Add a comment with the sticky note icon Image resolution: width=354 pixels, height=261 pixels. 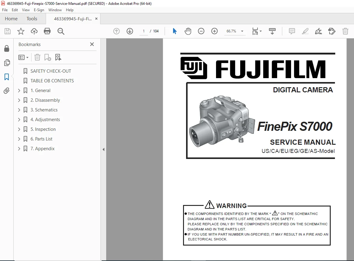click(292, 31)
